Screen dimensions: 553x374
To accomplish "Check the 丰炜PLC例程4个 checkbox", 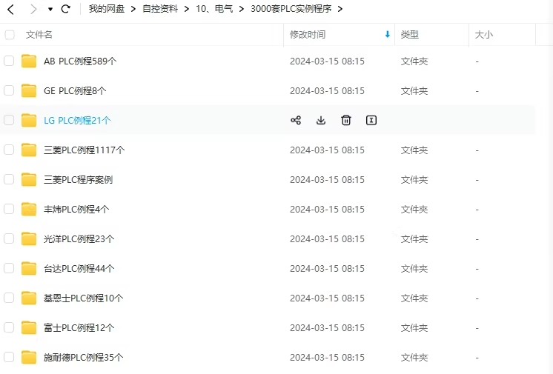I will click(9, 209).
